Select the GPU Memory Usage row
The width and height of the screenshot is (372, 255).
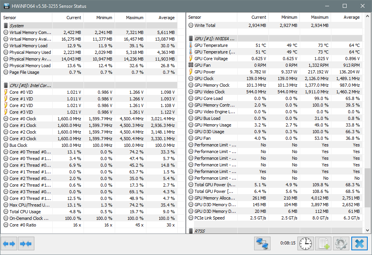pyautogui.click(x=274, y=125)
